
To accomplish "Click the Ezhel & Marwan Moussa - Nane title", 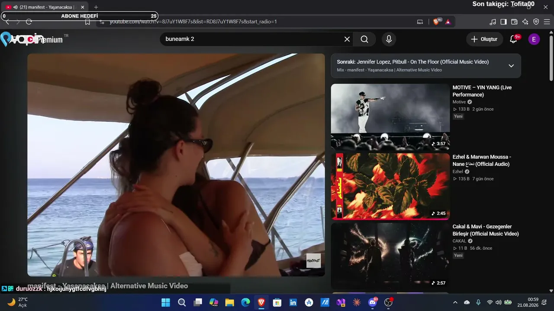I will (482, 161).
